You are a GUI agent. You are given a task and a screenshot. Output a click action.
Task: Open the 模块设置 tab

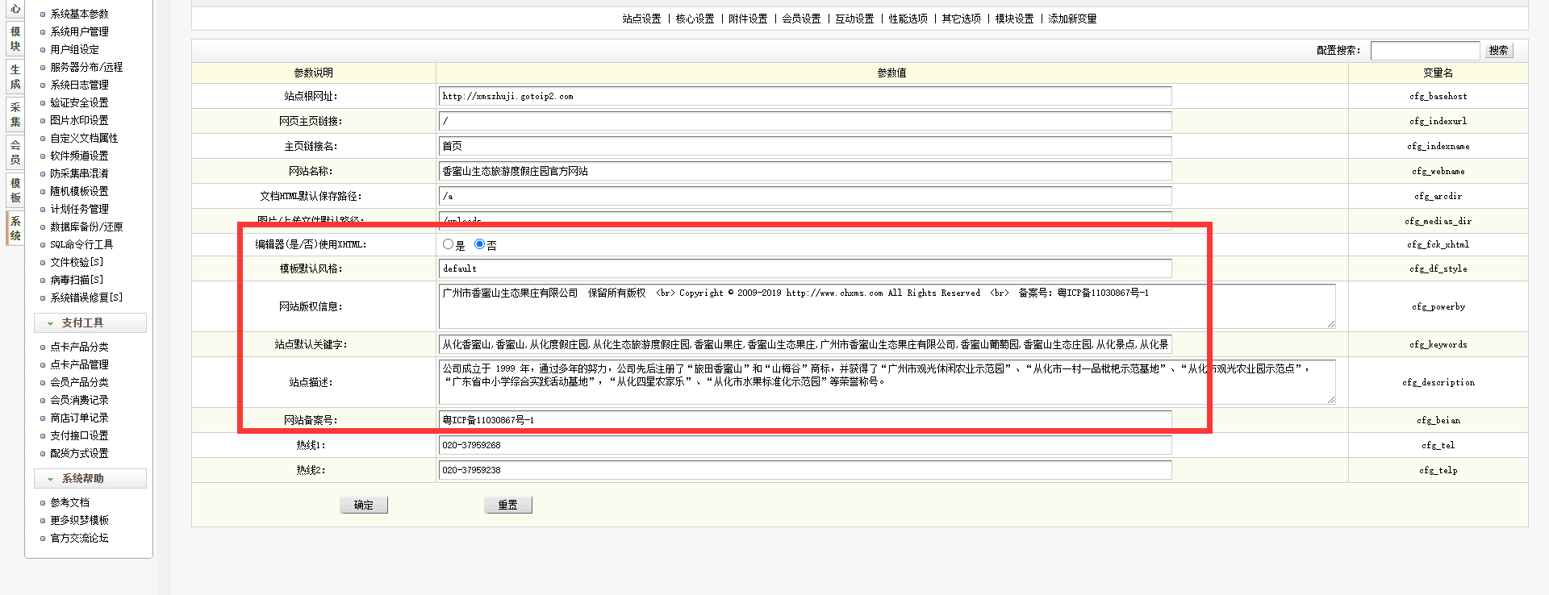click(1014, 19)
